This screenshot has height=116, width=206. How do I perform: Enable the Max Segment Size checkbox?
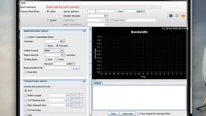pyautogui.click(x=26, y=105)
